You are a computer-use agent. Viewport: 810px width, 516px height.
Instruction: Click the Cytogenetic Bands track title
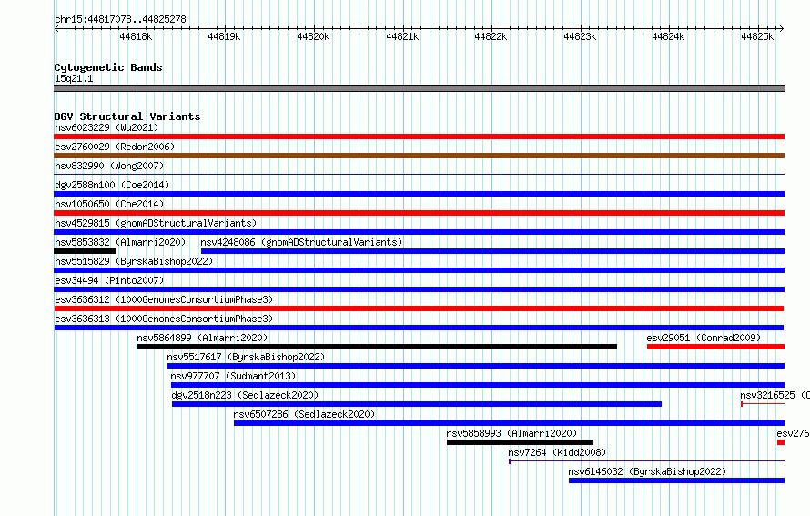tap(108, 67)
